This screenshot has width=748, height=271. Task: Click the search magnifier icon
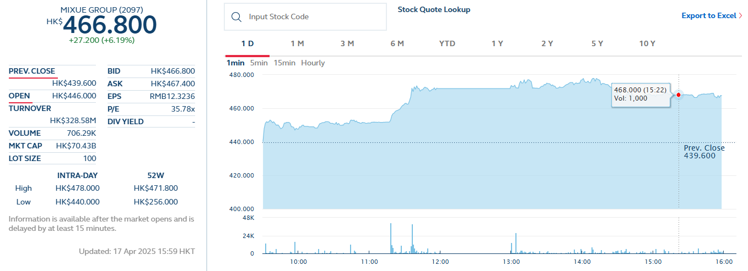(x=237, y=17)
